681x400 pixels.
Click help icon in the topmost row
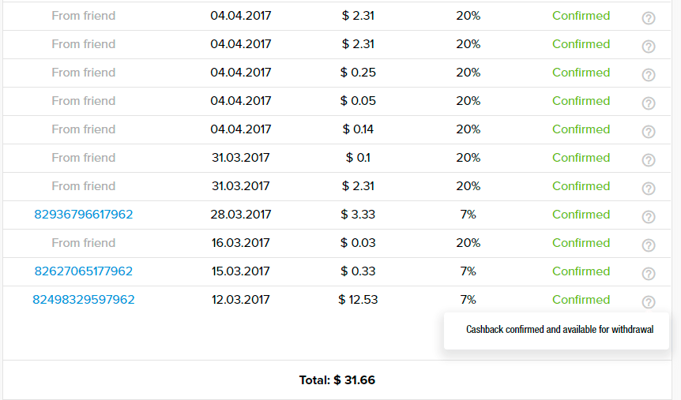(x=649, y=18)
